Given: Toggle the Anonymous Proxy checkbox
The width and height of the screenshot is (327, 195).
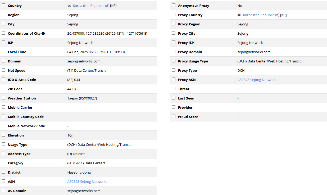Looking at the screenshot, I should coord(174,5).
